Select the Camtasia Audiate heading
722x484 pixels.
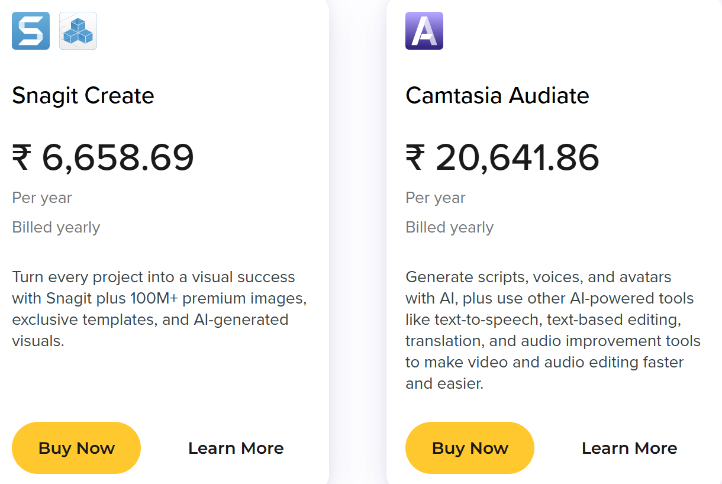497,96
